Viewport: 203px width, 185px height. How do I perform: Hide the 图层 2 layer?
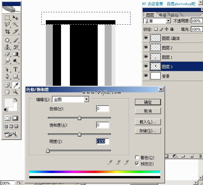pyautogui.click(x=146, y=47)
